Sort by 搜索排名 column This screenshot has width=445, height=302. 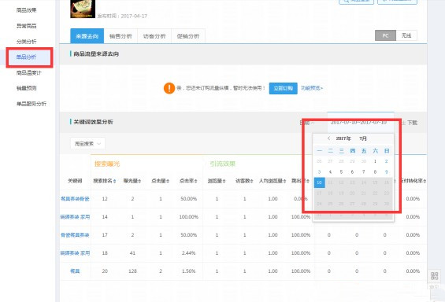tap(105, 181)
